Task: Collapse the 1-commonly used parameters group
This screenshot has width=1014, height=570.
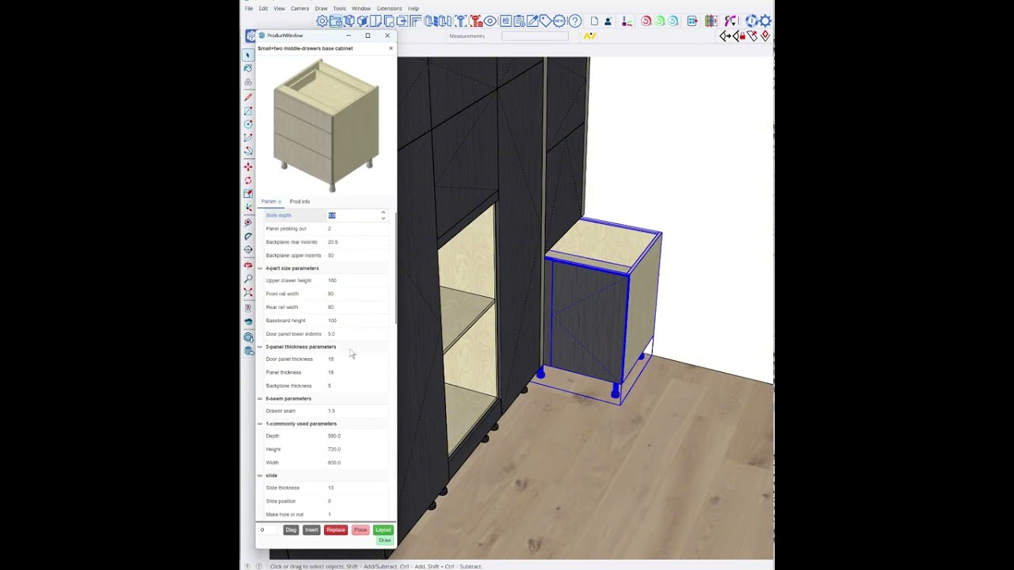Action: [260, 424]
